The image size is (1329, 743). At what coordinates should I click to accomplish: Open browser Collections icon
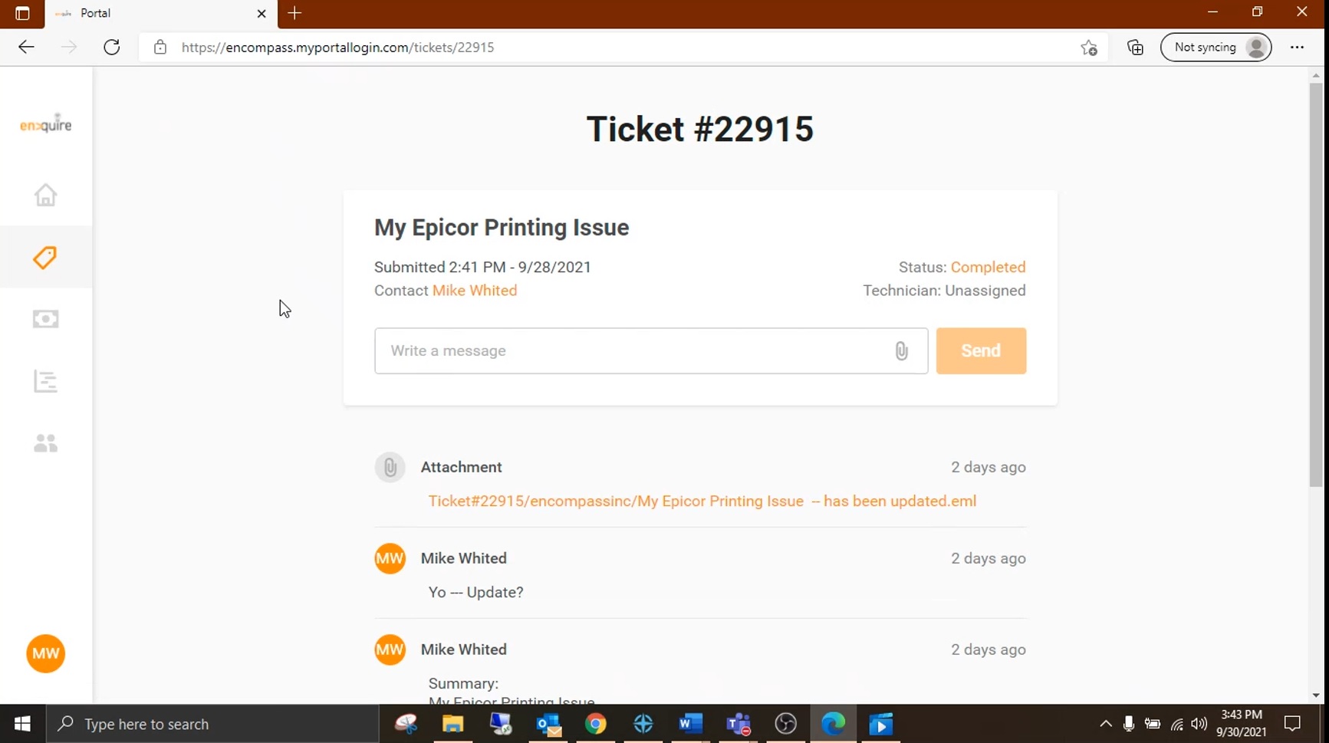[1135, 48]
